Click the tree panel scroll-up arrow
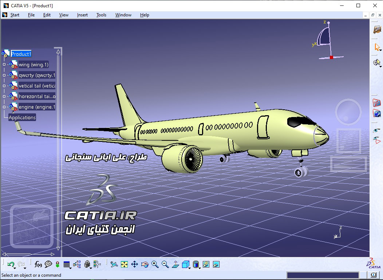This screenshot has width=383, height=280. click(x=58, y=52)
